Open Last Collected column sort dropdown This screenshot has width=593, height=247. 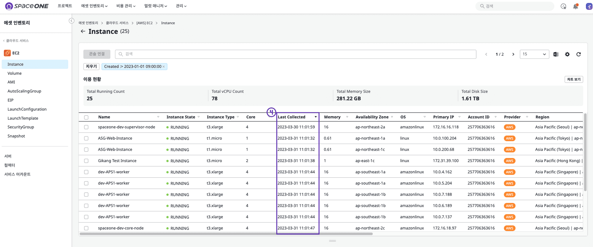click(315, 117)
